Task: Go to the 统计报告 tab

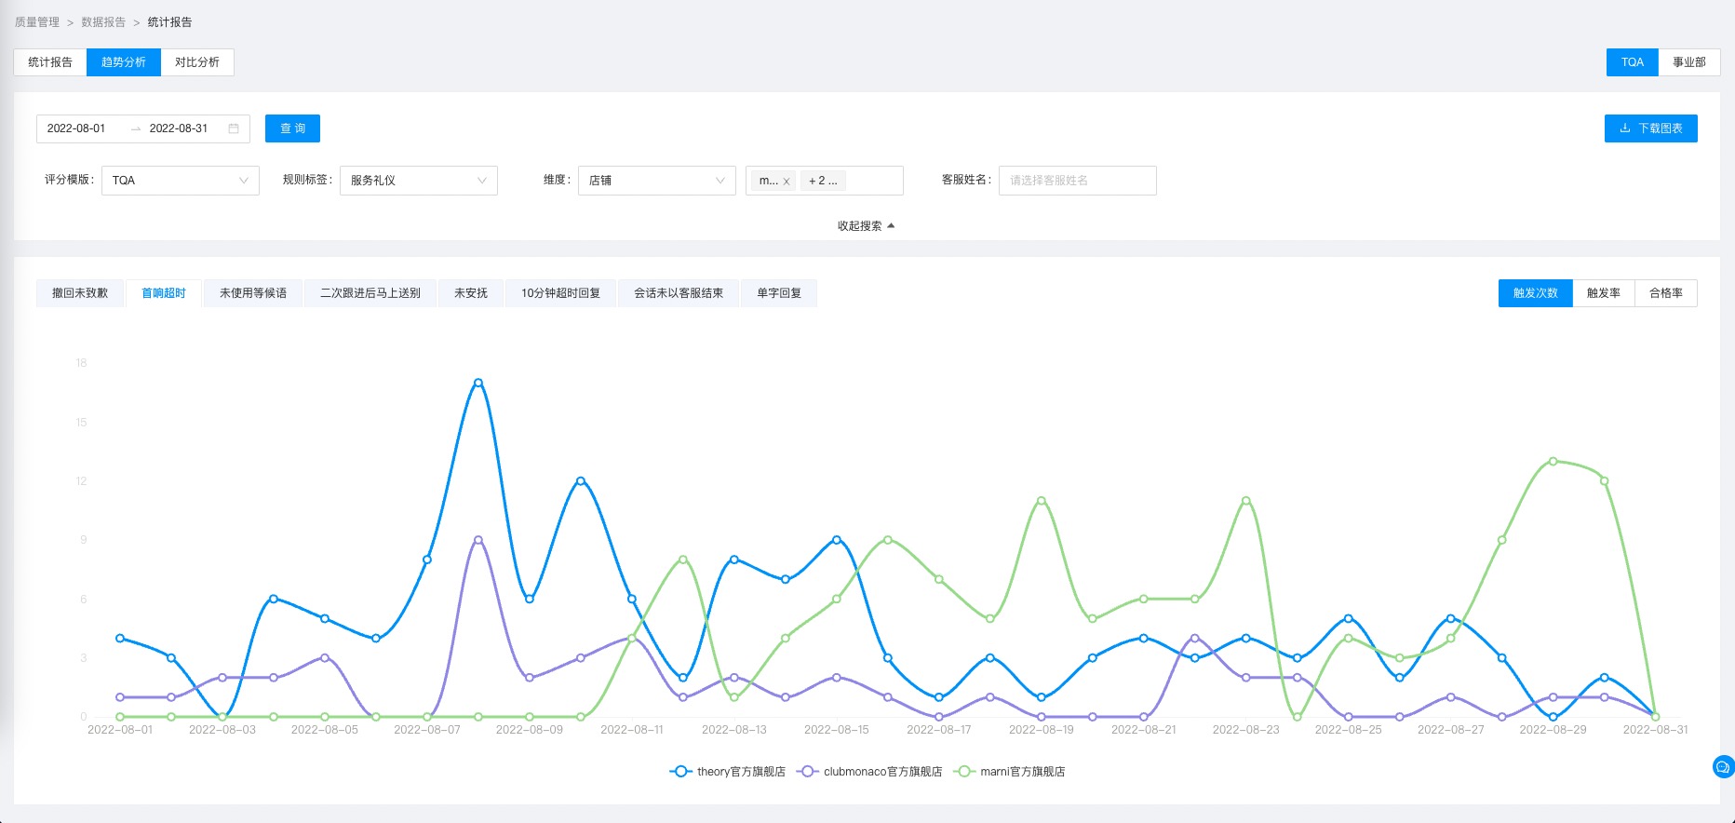Action: pyautogui.click(x=50, y=62)
